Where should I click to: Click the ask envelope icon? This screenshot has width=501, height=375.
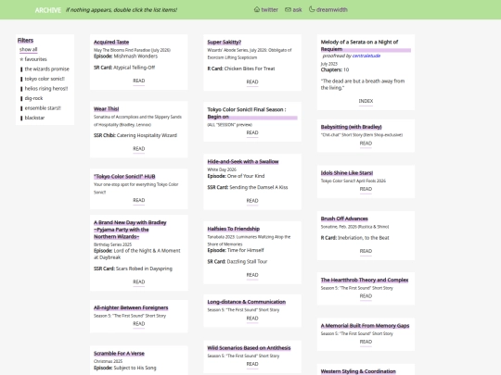click(288, 9)
